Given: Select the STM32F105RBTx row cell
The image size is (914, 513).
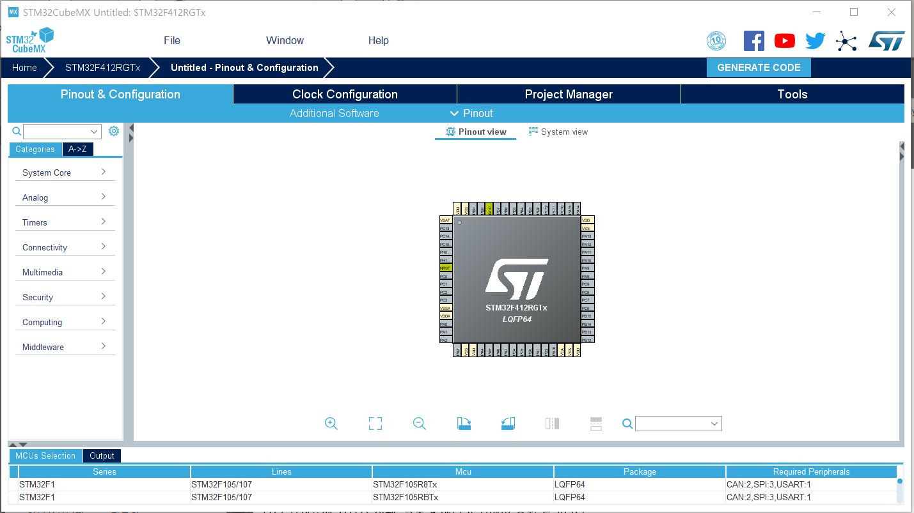Looking at the screenshot, I should coord(463,497).
